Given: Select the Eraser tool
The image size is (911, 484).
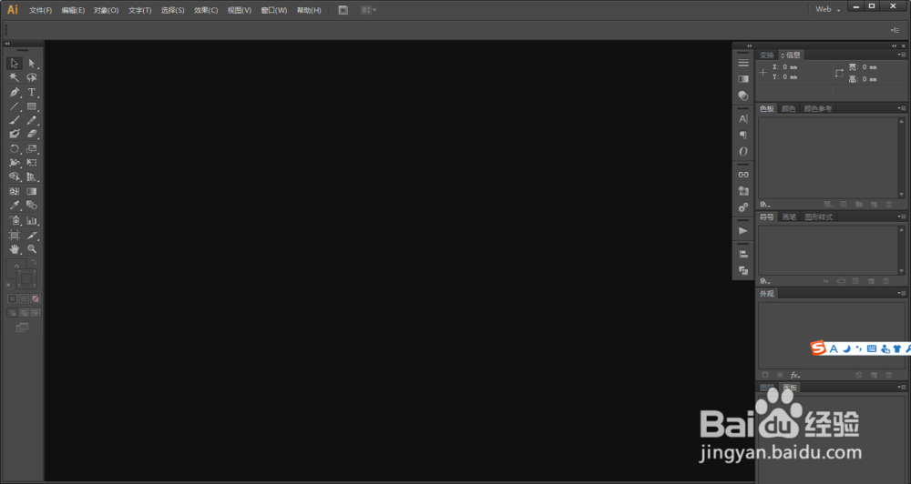Looking at the screenshot, I should coord(32,134).
